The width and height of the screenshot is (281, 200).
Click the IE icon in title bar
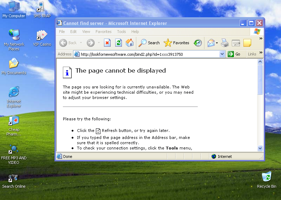pos(59,23)
